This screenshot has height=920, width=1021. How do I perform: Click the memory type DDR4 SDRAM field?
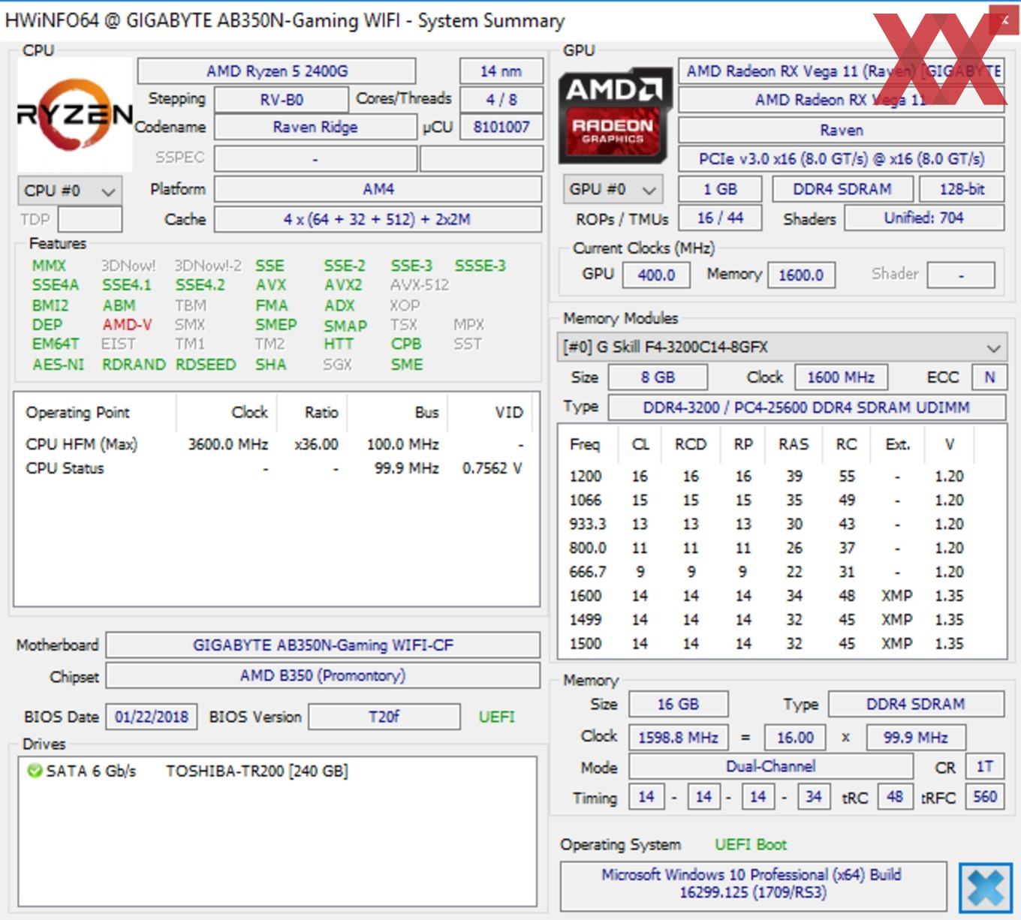point(916,705)
